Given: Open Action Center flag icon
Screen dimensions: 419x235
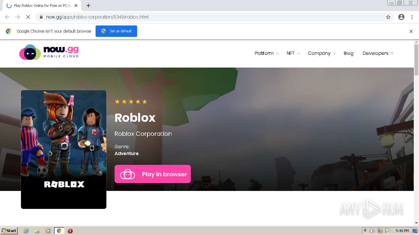Looking at the screenshot, I should pyautogui.click(x=388, y=231).
